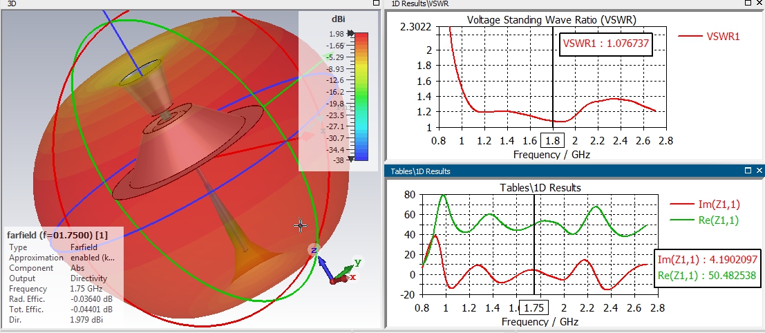Close the Tables\1D Results window
This screenshot has height=333, width=765.
(x=759, y=171)
